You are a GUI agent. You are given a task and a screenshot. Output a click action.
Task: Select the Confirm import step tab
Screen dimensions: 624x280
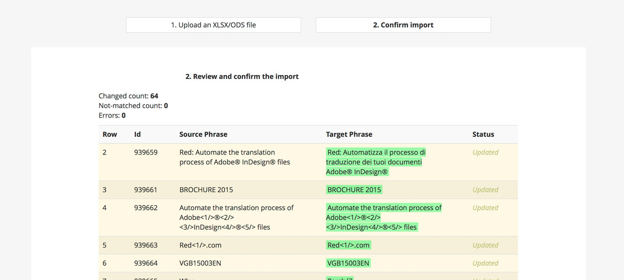point(403,25)
